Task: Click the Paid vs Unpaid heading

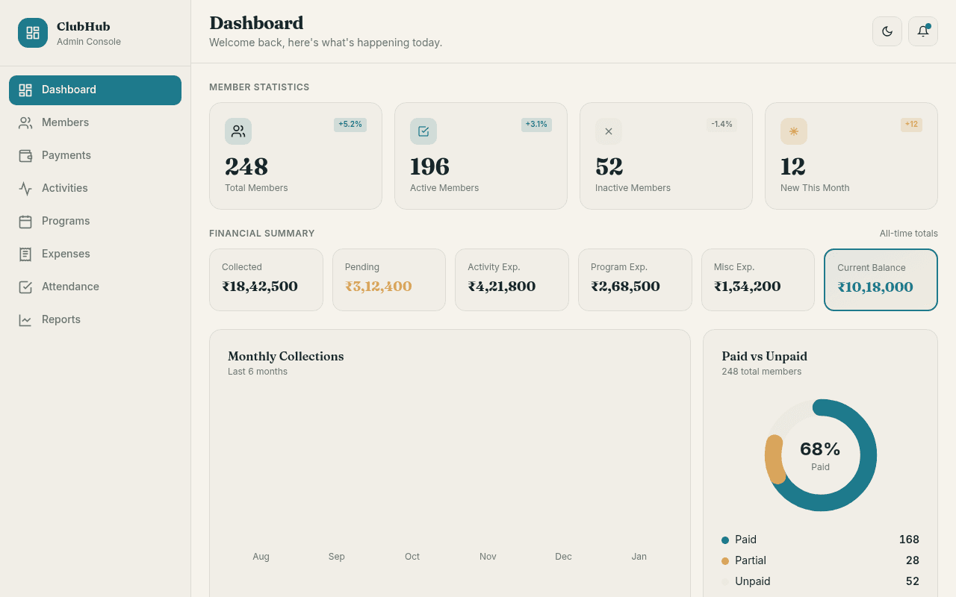Action: (765, 357)
